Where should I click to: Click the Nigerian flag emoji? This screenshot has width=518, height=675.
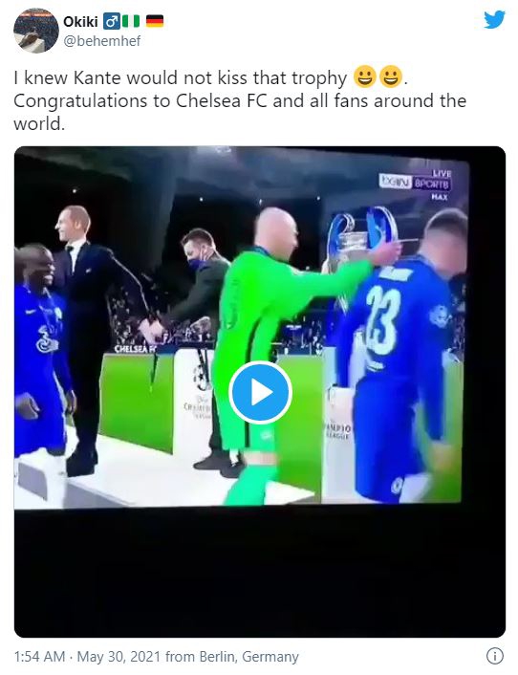(x=131, y=21)
